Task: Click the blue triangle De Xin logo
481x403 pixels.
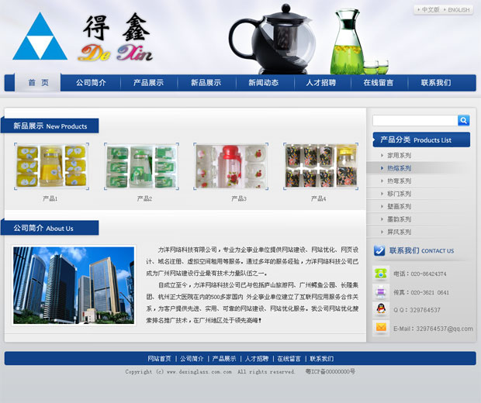Action: [40, 38]
